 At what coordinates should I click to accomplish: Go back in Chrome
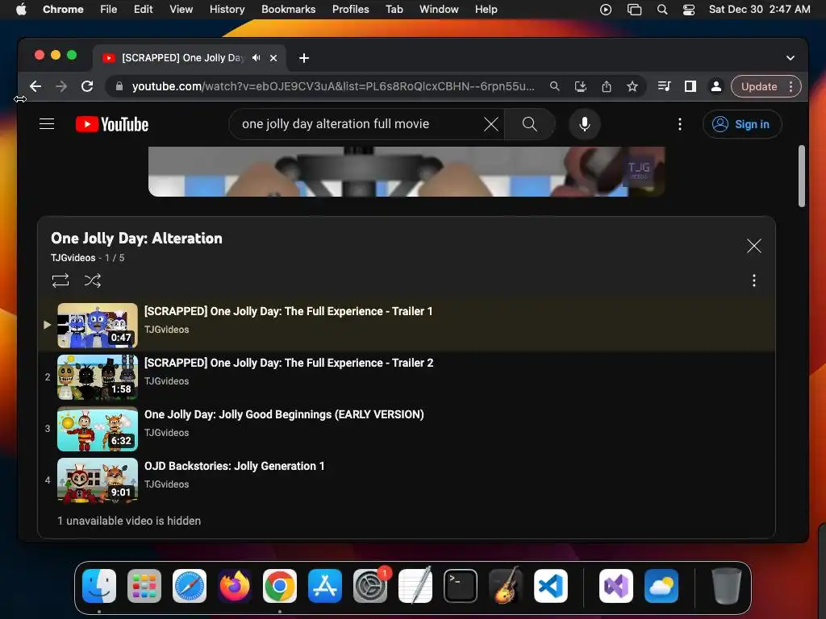tap(35, 86)
